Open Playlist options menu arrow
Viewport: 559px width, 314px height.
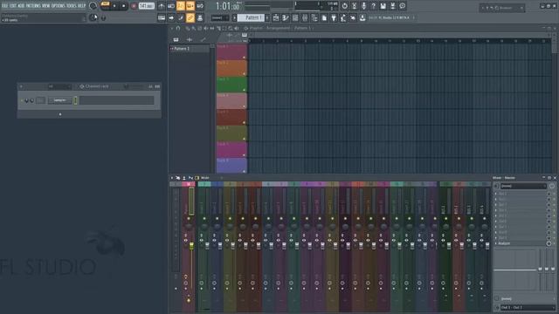click(x=172, y=28)
